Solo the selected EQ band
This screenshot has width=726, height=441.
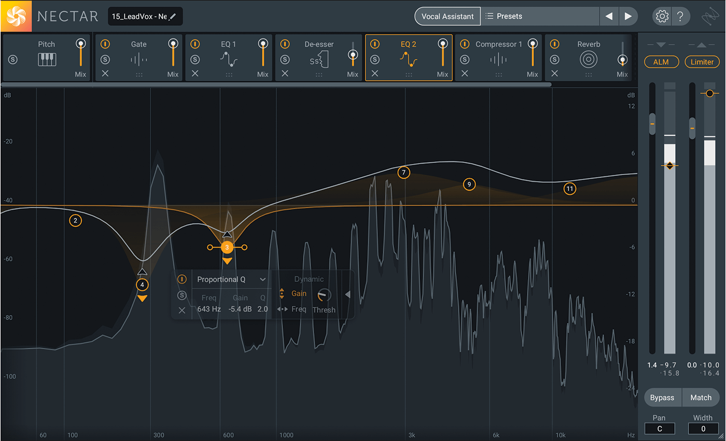pos(182,294)
